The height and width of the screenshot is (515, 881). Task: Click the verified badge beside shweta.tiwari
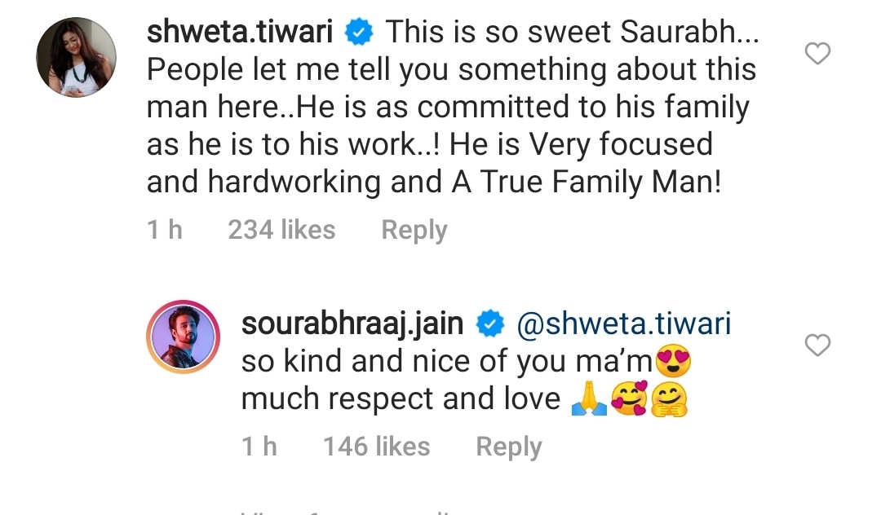359,32
